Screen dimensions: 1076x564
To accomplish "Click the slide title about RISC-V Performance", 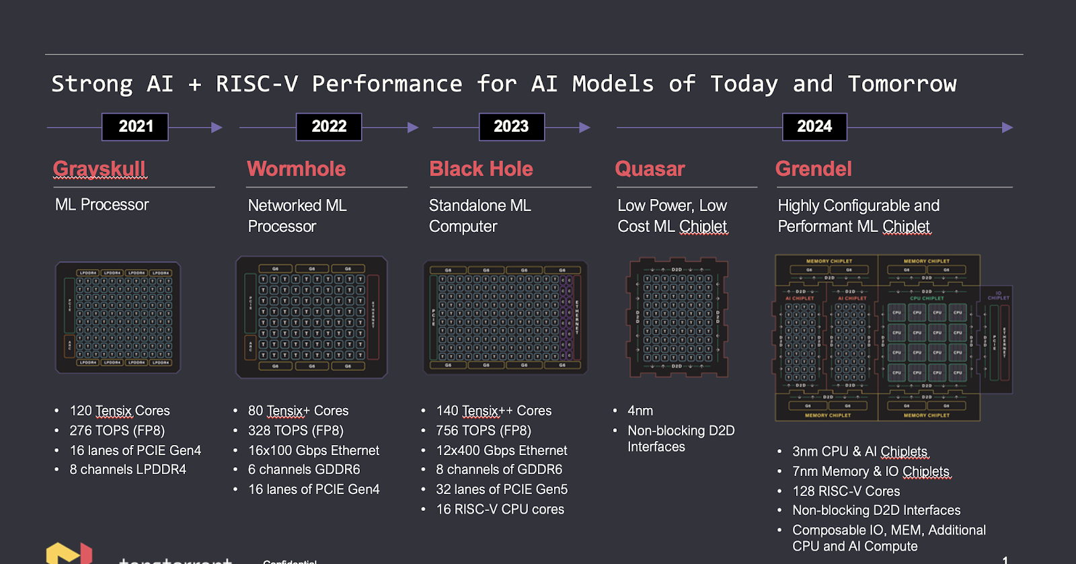I will (x=504, y=84).
